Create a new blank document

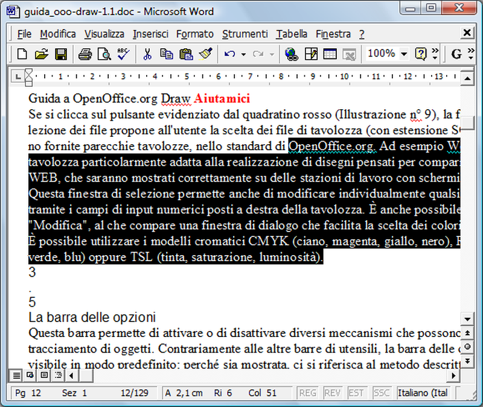point(22,54)
